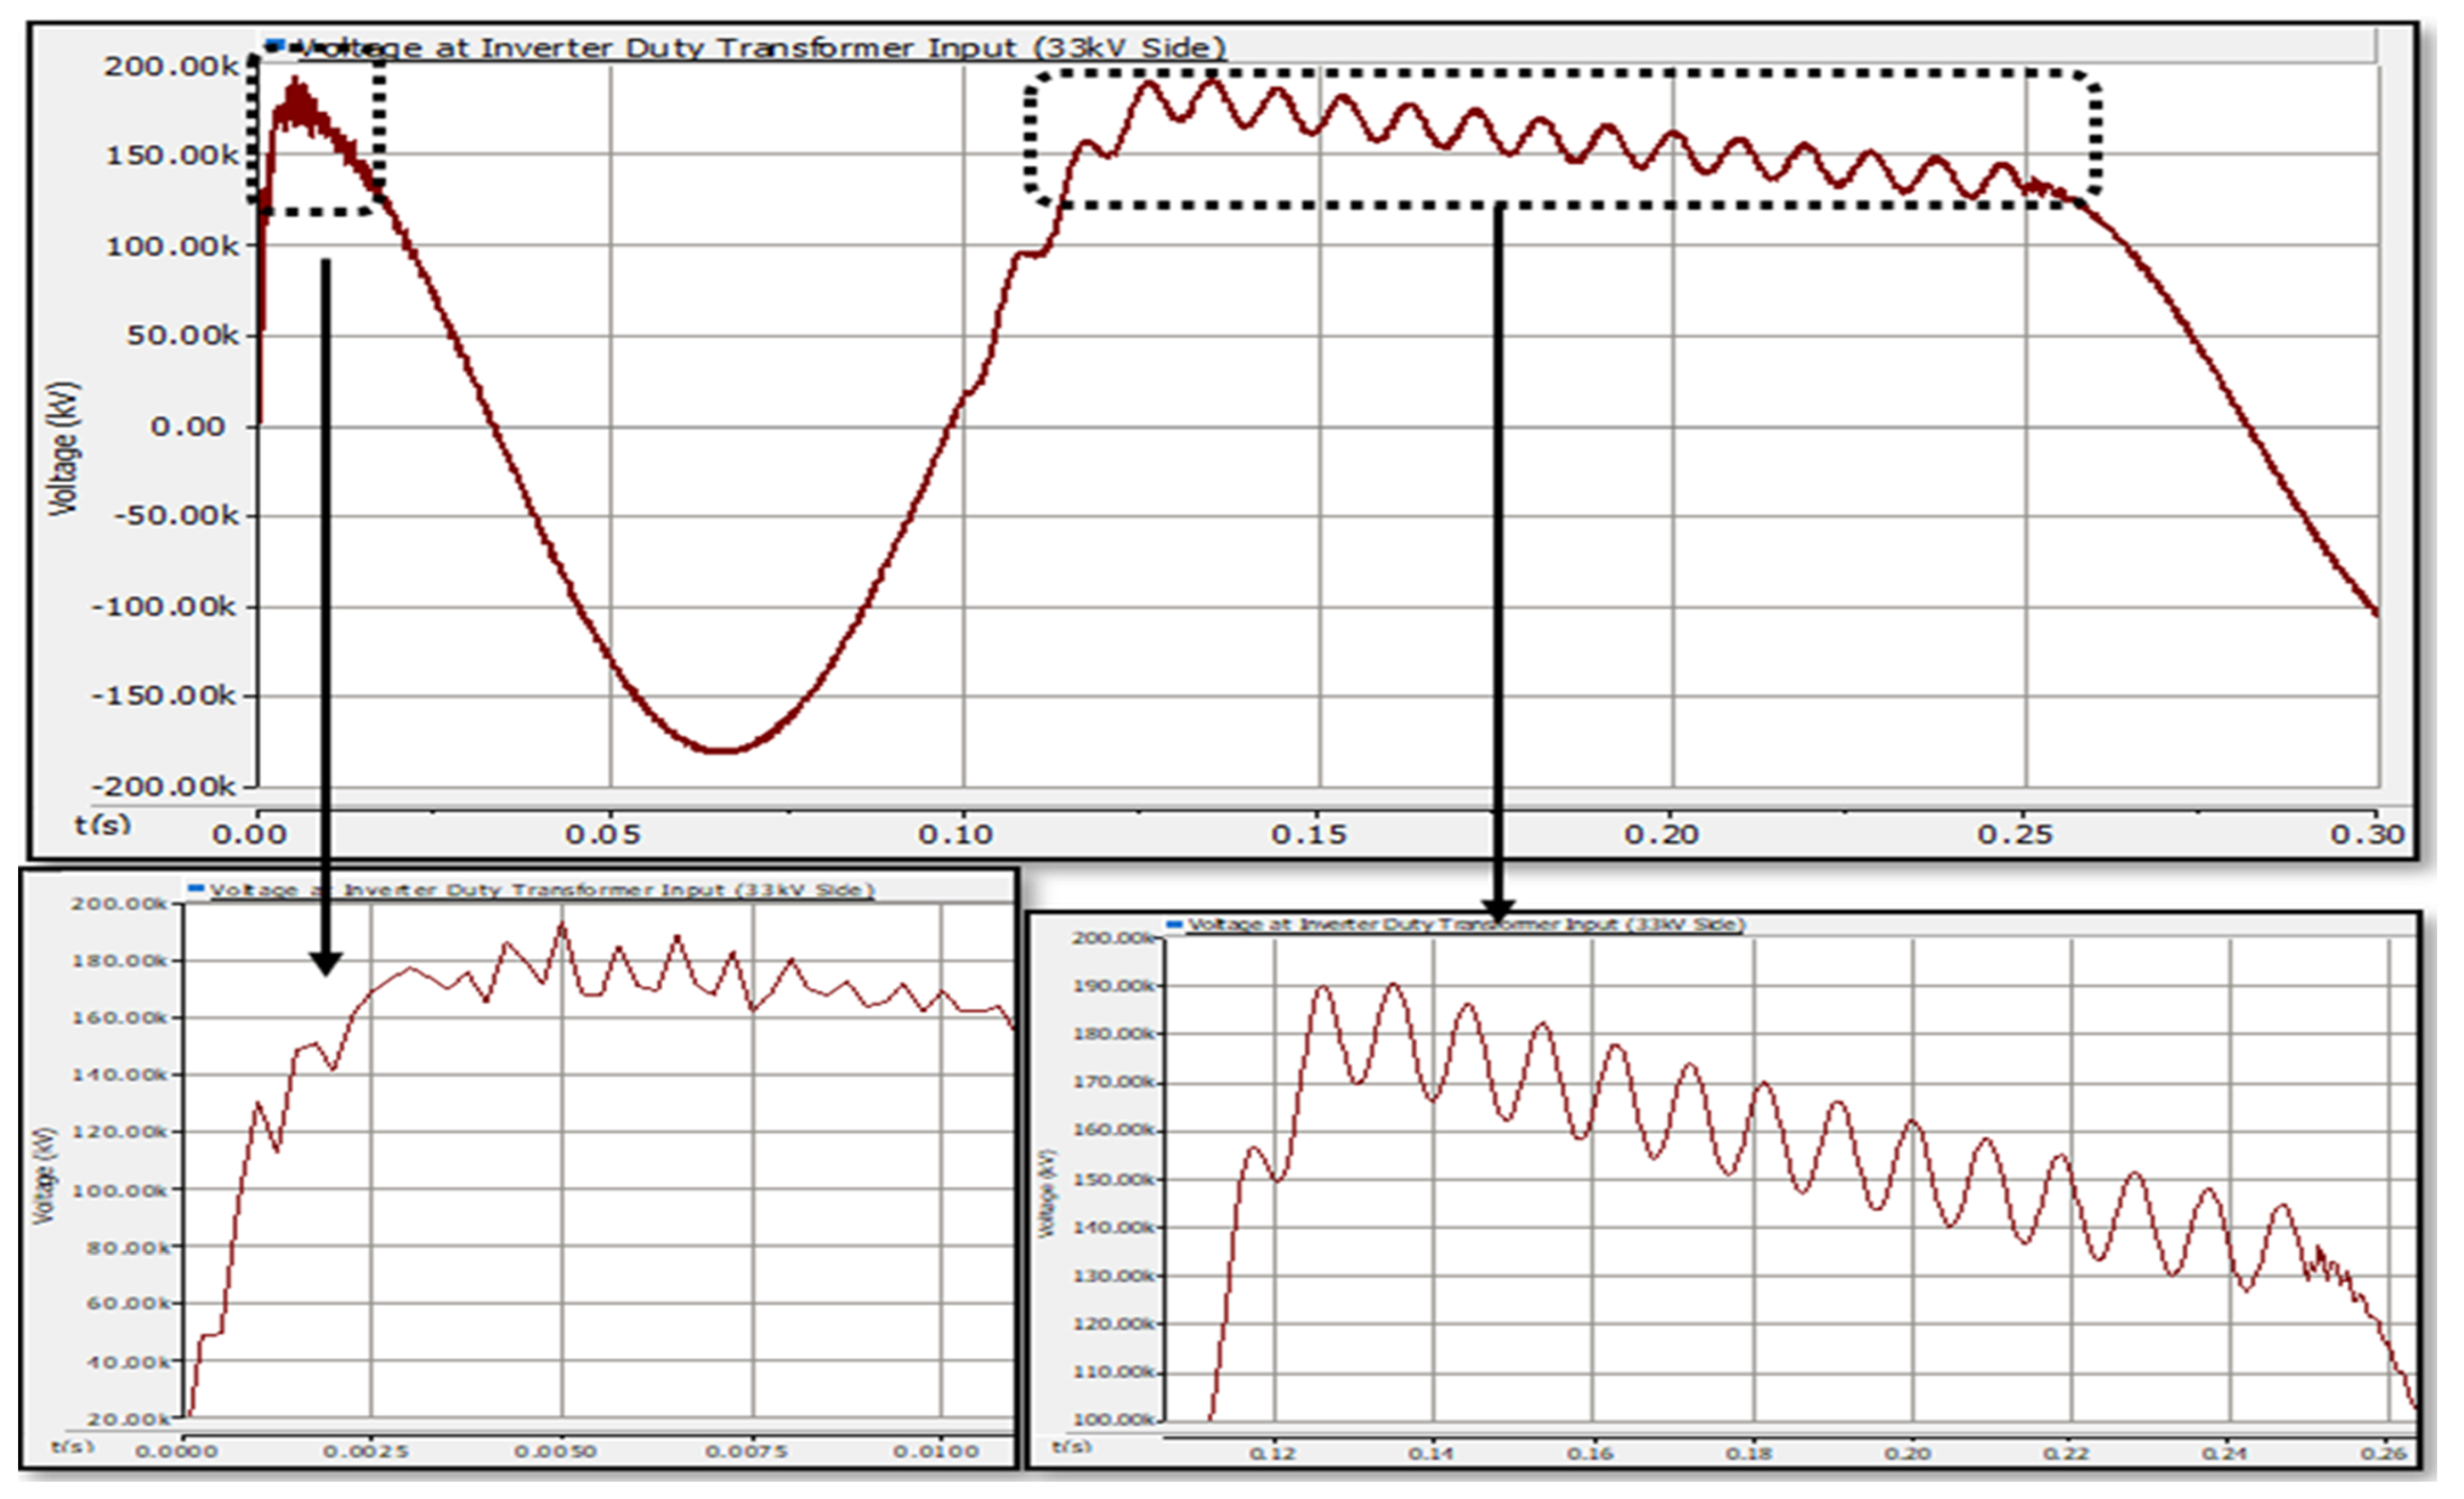Click the top plot's voltage title text

click(760, 48)
